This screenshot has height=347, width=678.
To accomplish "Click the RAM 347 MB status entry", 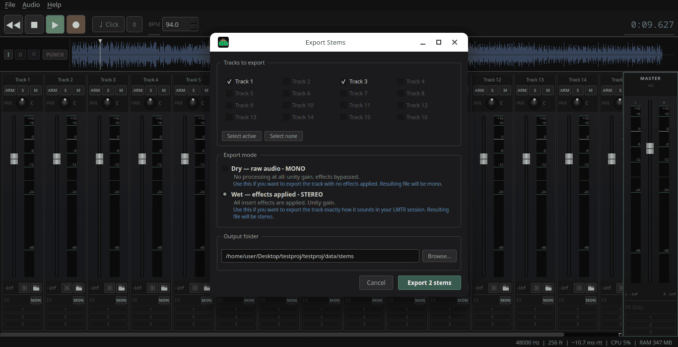I will click(x=656, y=343).
